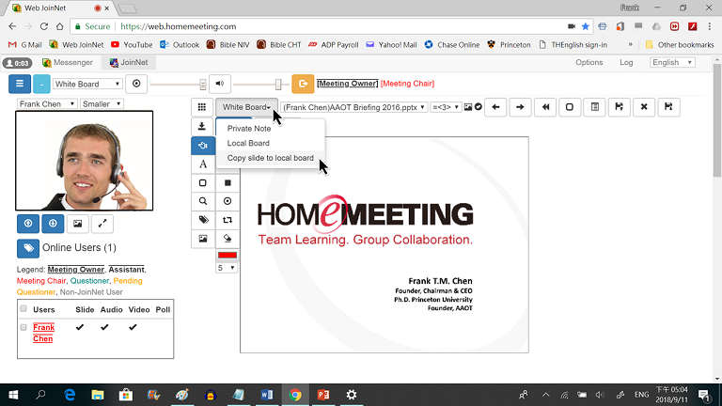Select Private Note from the menu
Image resolution: width=722 pixels, height=406 pixels.
(249, 129)
